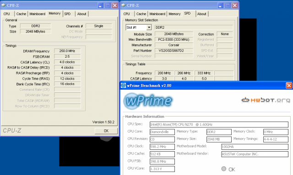Screen dimensions: 293x175
Task: Click the Memory Size 2048 MB field in wPrime
Action: pos(219,139)
